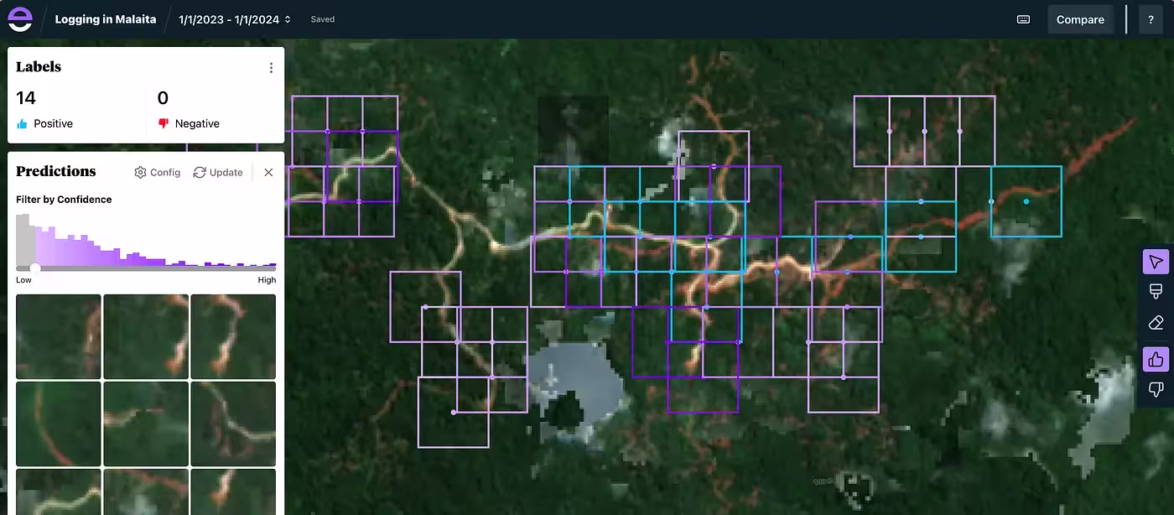Click the Negative label text
The image size is (1174, 515).
pyautogui.click(x=197, y=123)
